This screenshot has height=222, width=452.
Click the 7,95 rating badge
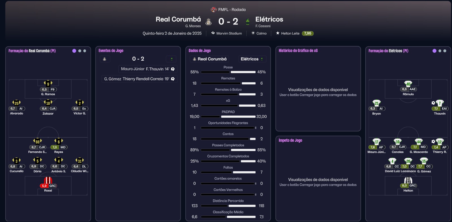click(308, 33)
